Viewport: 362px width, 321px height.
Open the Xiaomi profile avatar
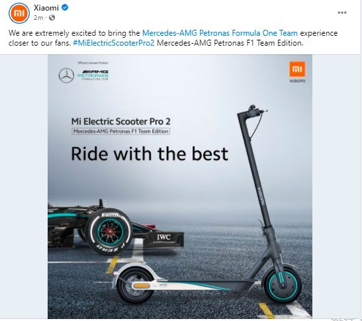click(x=19, y=13)
